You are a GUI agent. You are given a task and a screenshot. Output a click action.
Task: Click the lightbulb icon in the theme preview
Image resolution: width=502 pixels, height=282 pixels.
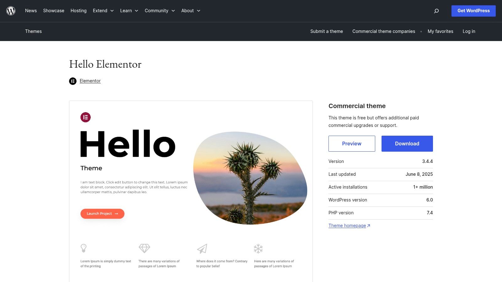point(83,248)
